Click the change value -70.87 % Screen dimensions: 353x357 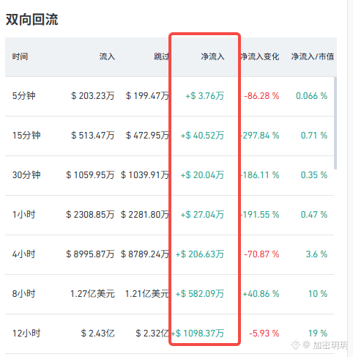pos(261,254)
